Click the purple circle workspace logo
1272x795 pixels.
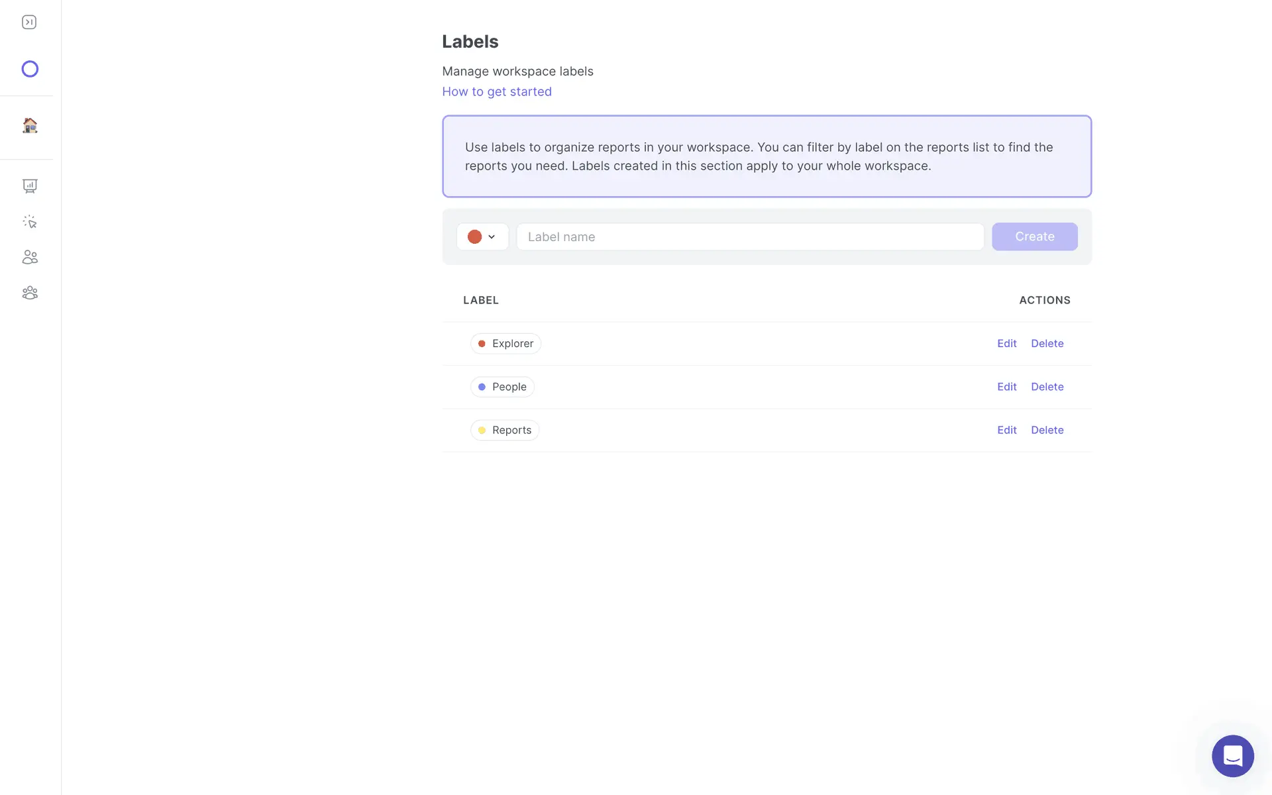coord(30,69)
